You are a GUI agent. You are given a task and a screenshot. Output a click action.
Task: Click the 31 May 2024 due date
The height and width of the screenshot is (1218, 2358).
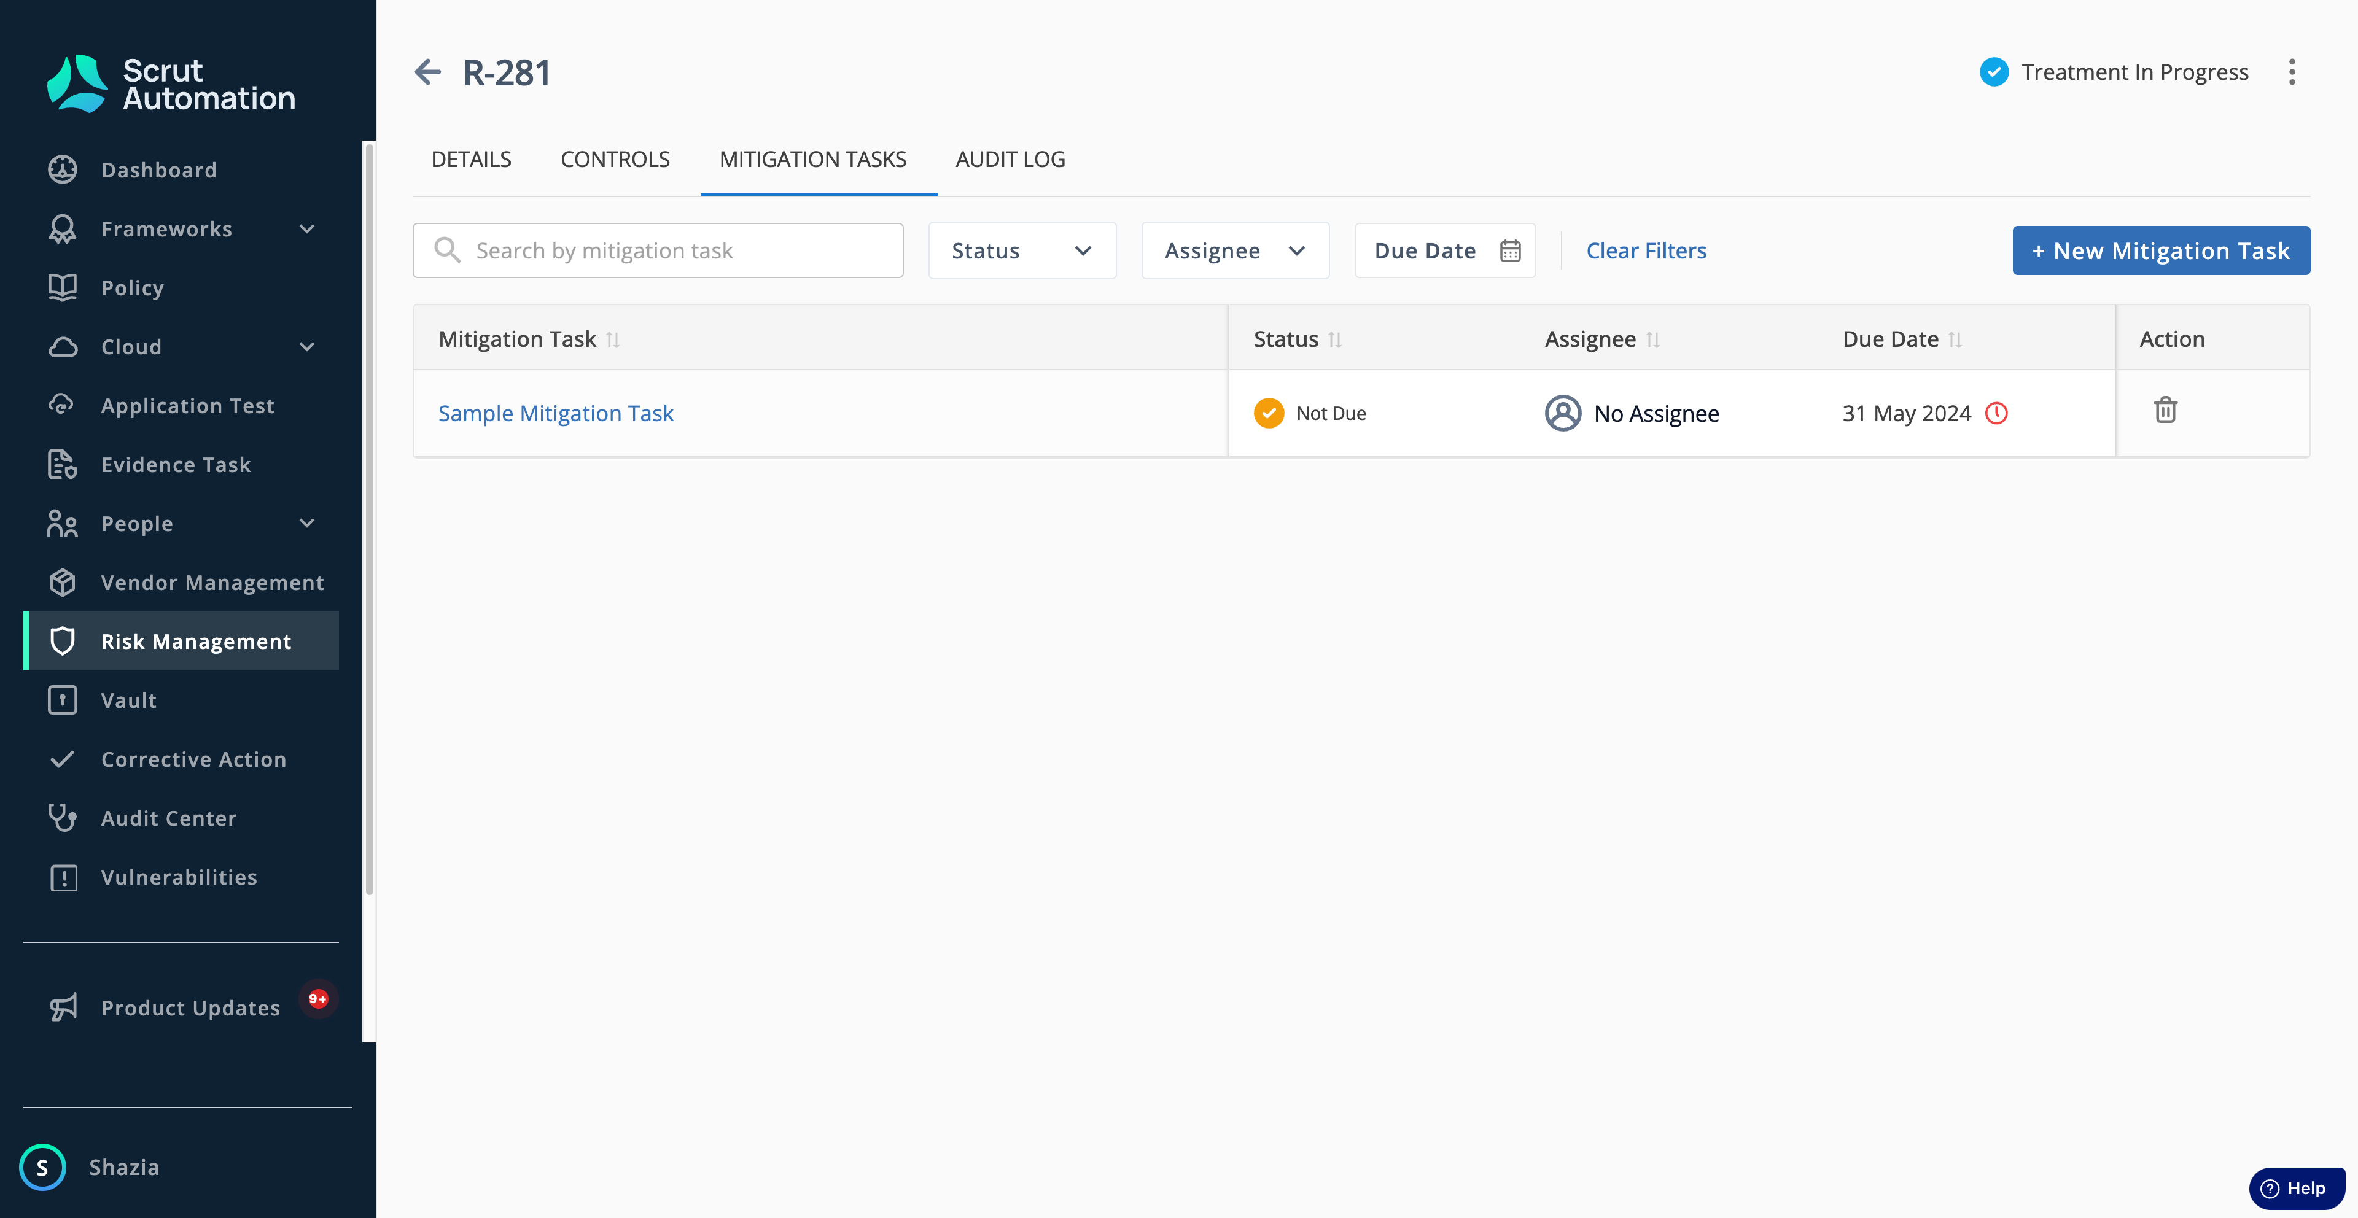coord(1907,414)
